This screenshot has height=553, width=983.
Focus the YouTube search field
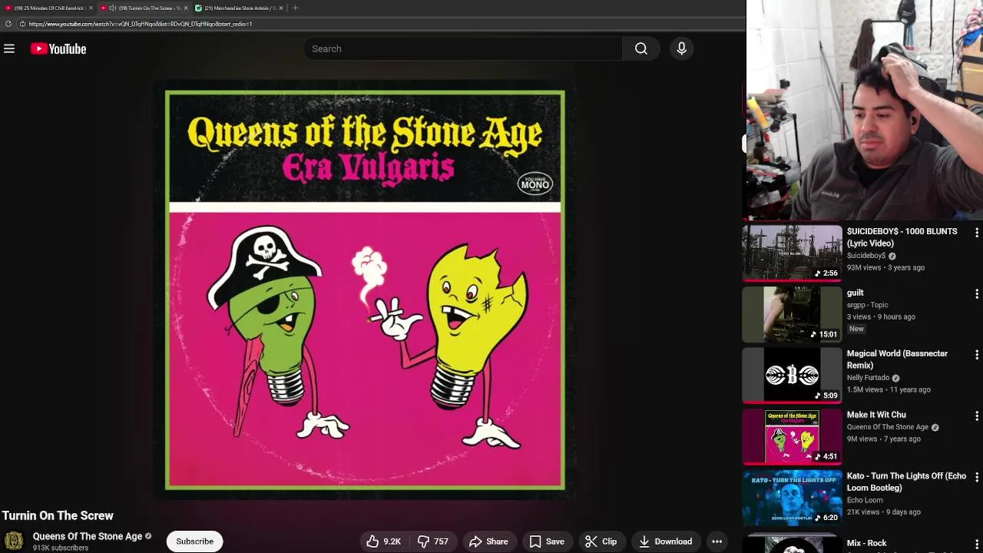(463, 48)
